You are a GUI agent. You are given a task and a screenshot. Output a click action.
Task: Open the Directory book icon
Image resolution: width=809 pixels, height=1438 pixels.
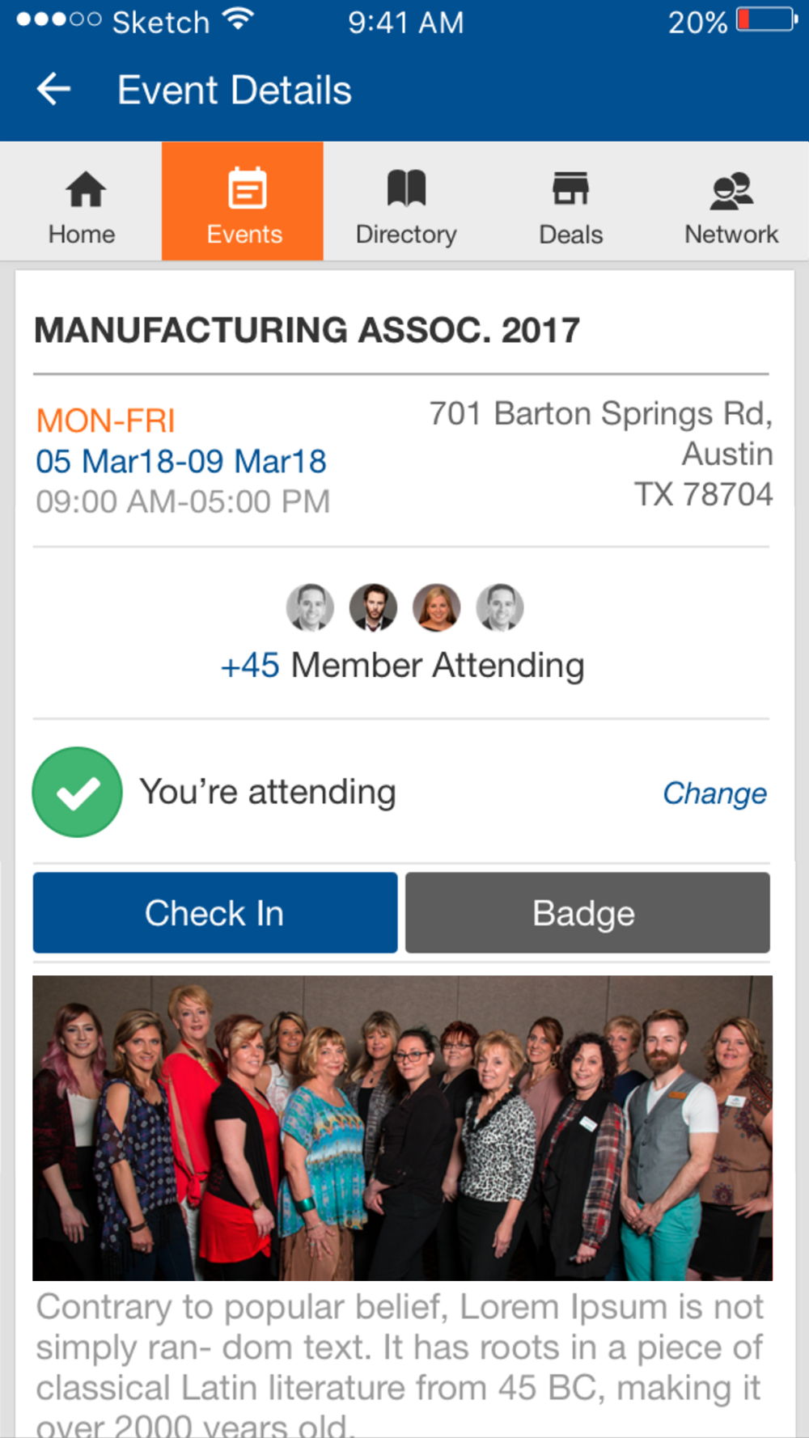tap(406, 188)
